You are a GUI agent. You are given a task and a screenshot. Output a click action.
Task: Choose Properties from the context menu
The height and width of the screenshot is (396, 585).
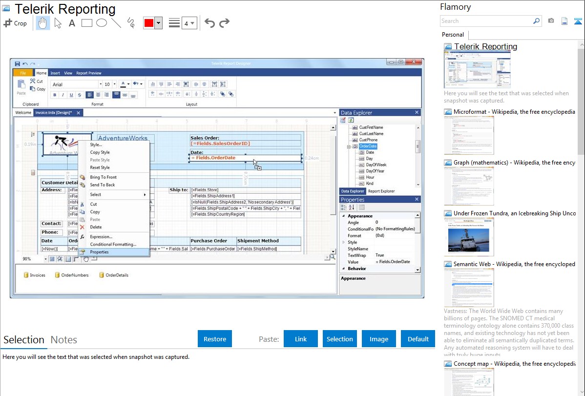(114, 252)
